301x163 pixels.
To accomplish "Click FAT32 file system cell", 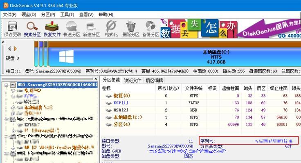I will click(194, 103).
